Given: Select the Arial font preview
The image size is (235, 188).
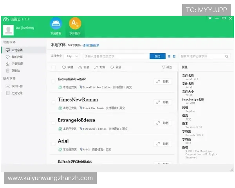Looking at the screenshot, I should tap(63, 141).
